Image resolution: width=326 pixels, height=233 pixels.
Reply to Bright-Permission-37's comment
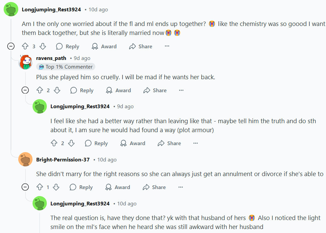coord(81,187)
